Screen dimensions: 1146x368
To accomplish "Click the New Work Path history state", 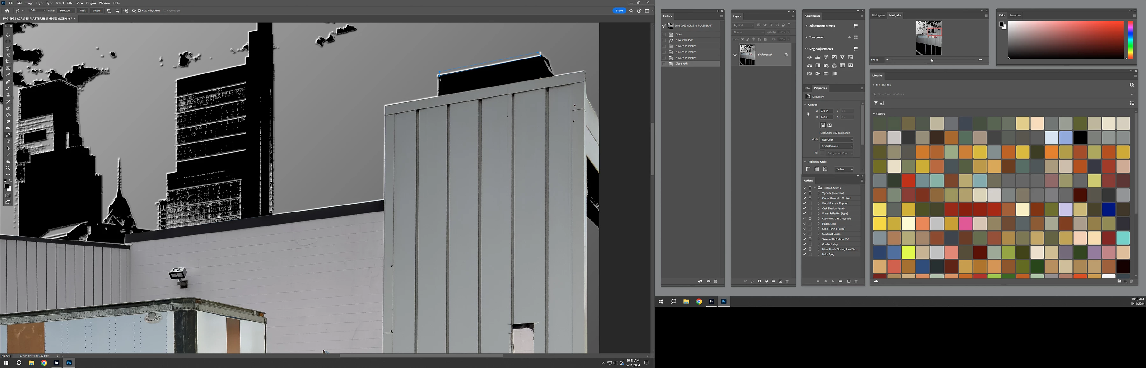I will click(684, 40).
